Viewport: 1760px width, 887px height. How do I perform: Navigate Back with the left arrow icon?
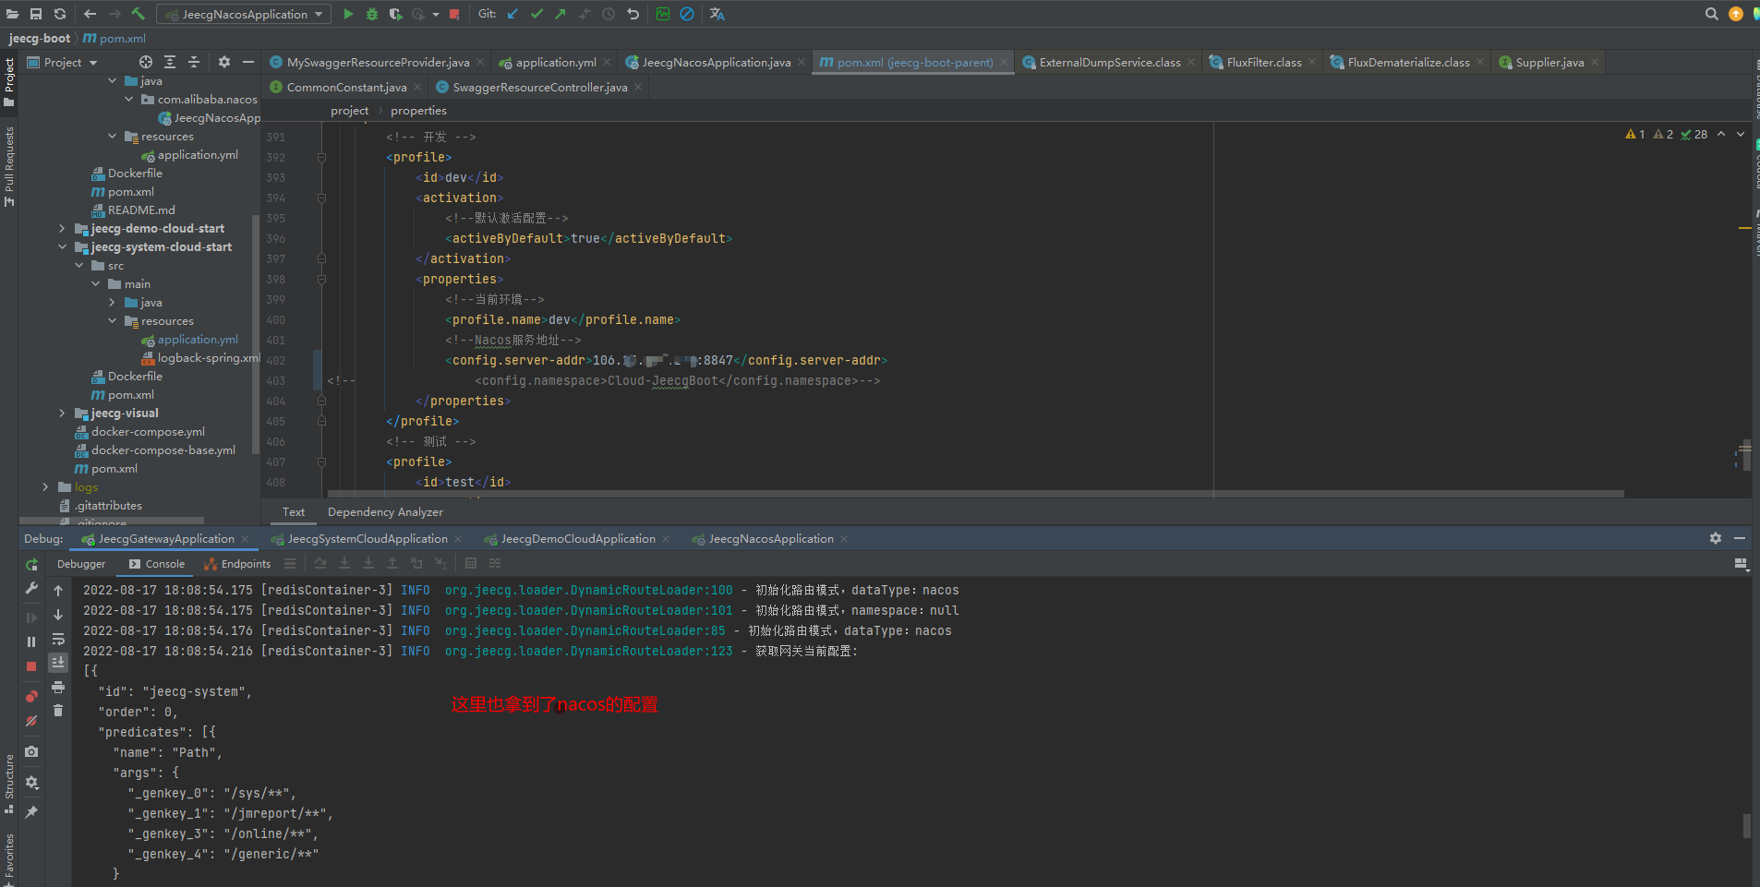(x=90, y=14)
